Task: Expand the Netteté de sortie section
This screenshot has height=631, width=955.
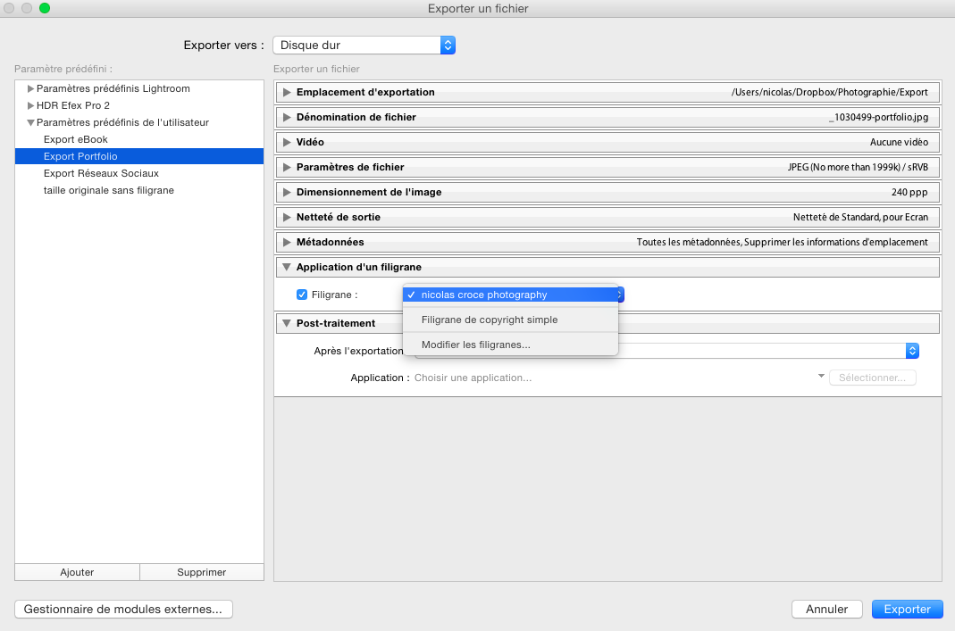Action: 287,217
